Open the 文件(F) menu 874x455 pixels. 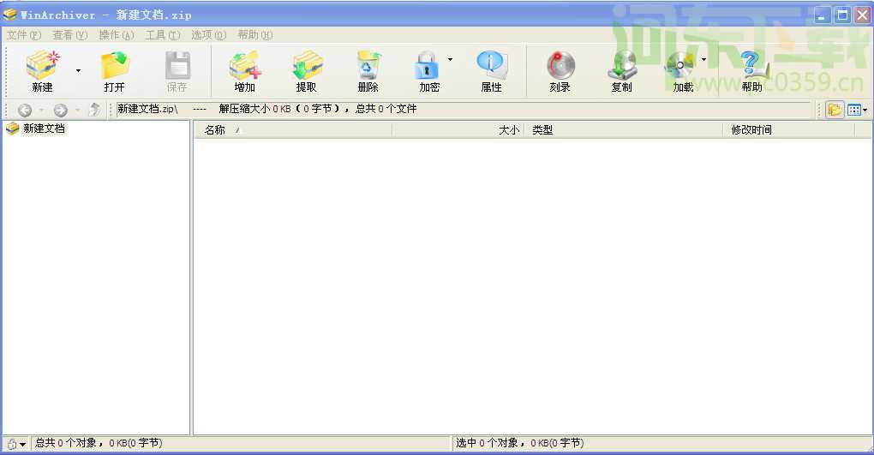tap(24, 35)
